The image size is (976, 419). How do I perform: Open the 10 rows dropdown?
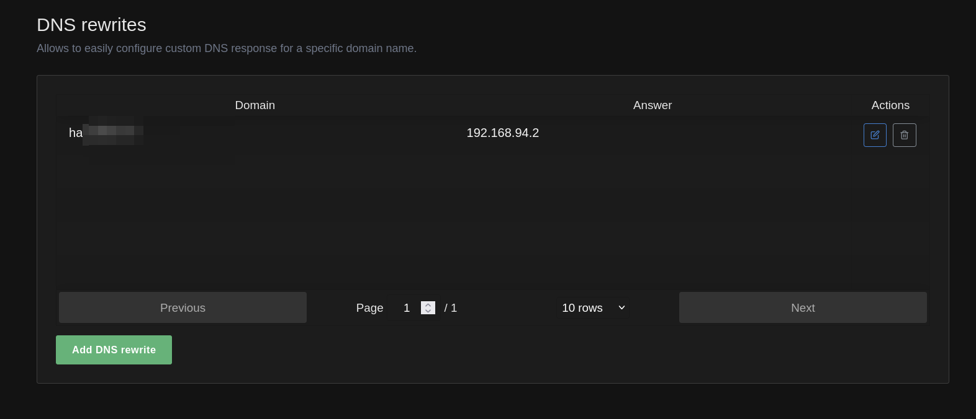click(593, 308)
